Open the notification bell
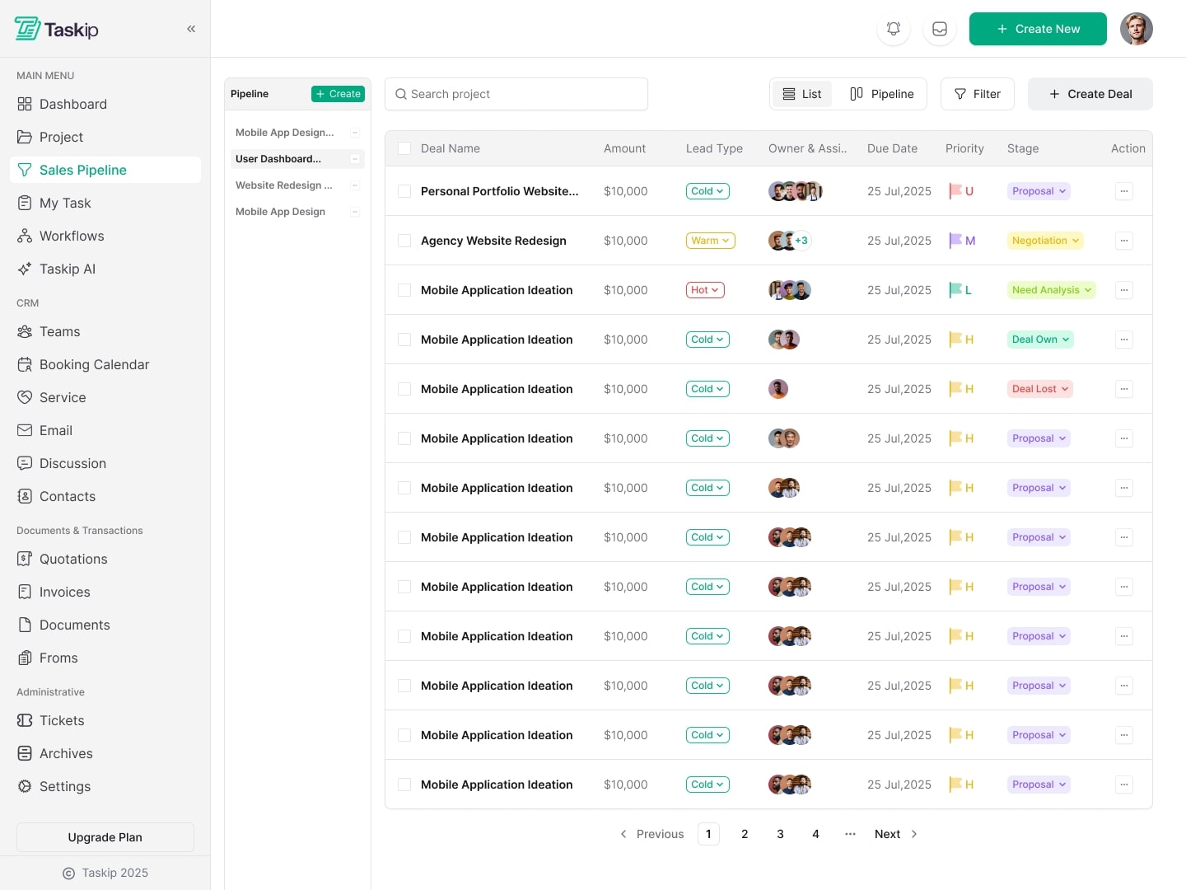The image size is (1186, 890). click(x=893, y=29)
